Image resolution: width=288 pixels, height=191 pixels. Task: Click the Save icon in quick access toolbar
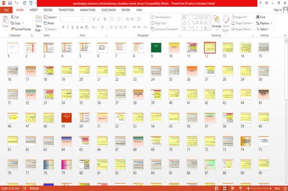10,3
